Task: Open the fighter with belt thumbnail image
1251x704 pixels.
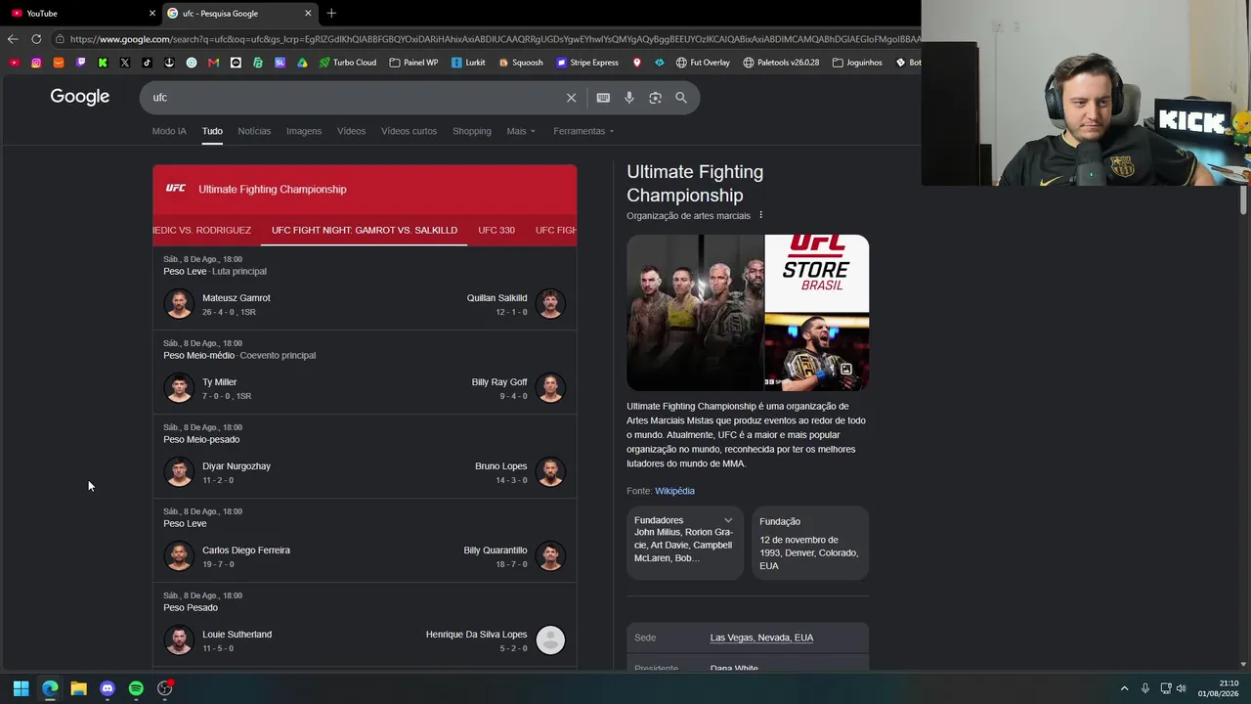Action: tap(817, 353)
